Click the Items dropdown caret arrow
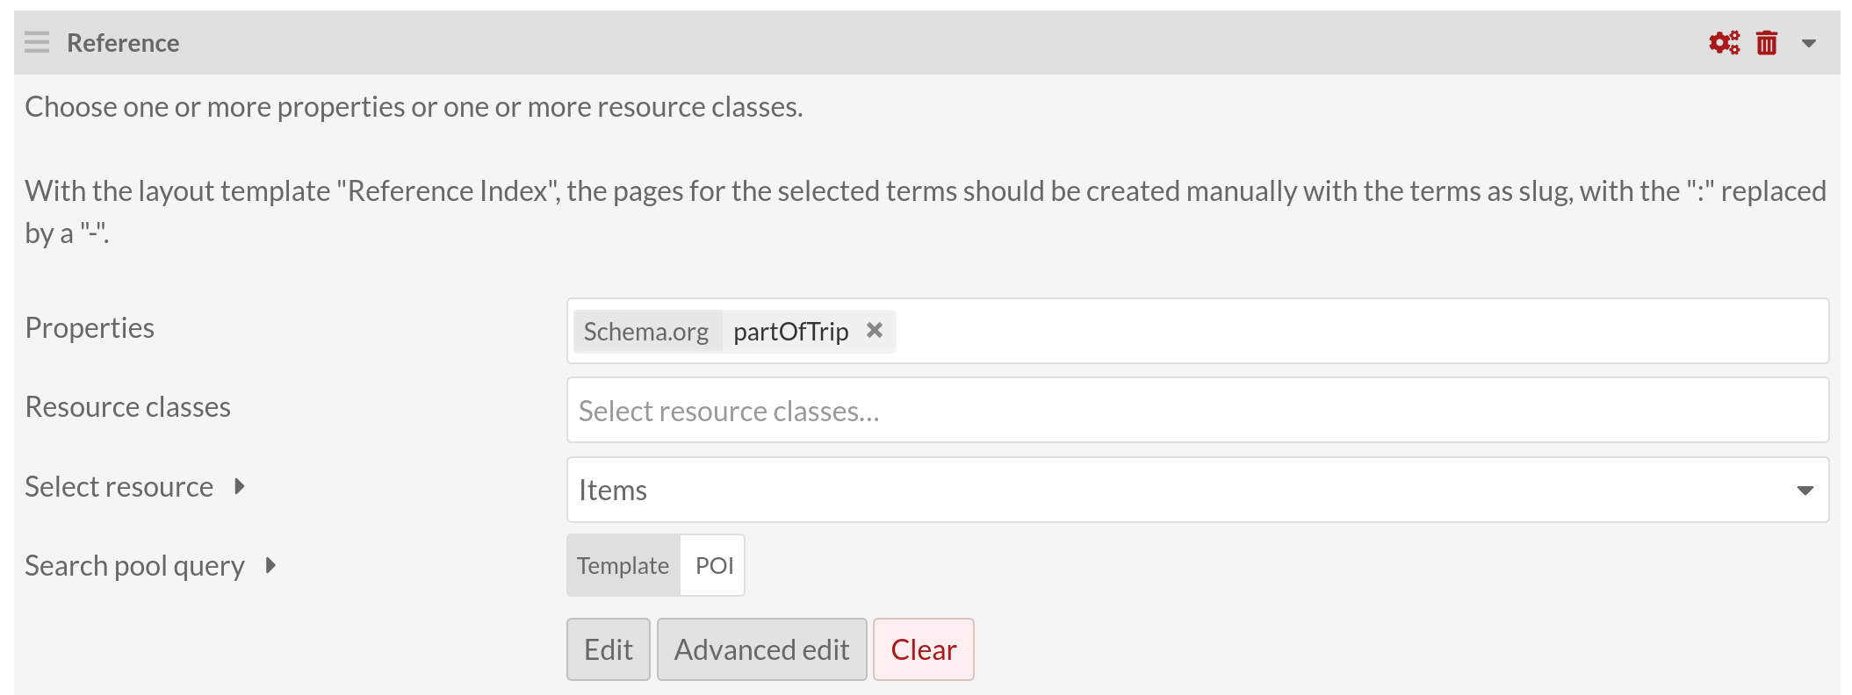The image size is (1852, 695). tap(1805, 491)
